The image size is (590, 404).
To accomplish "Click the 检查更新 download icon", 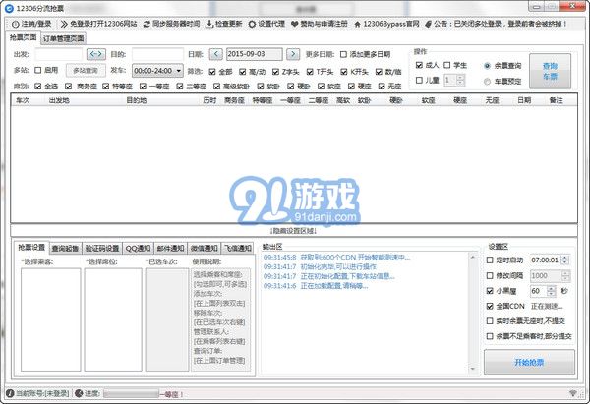I will 209,24.
